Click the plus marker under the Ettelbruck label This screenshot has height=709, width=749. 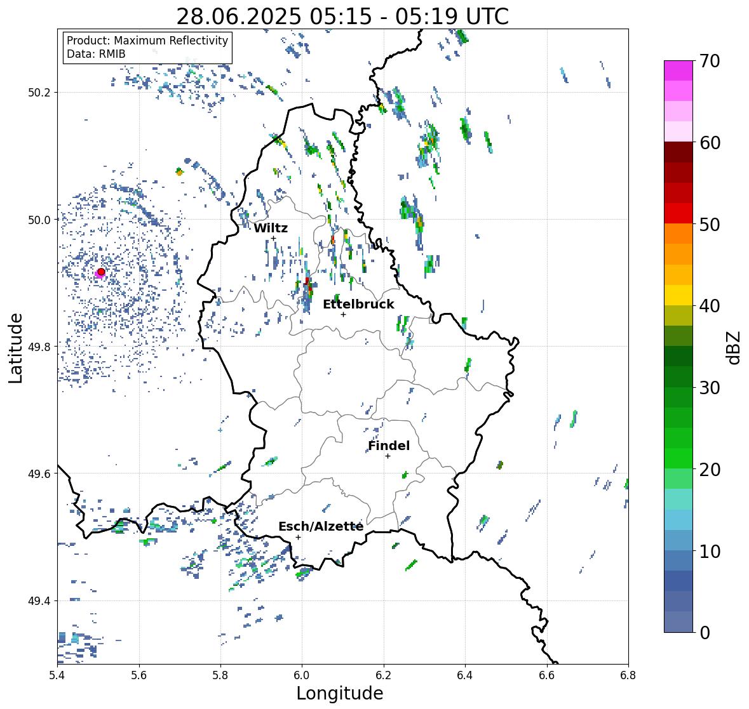tap(343, 314)
